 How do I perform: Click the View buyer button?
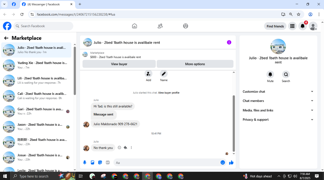click(x=119, y=64)
